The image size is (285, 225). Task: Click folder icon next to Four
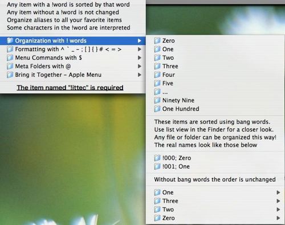click(157, 75)
